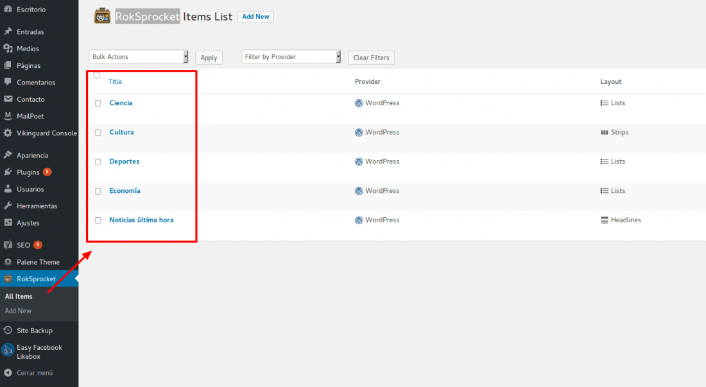Check the Economía row checkbox
Screen dimensions: 706x387
(x=98, y=191)
